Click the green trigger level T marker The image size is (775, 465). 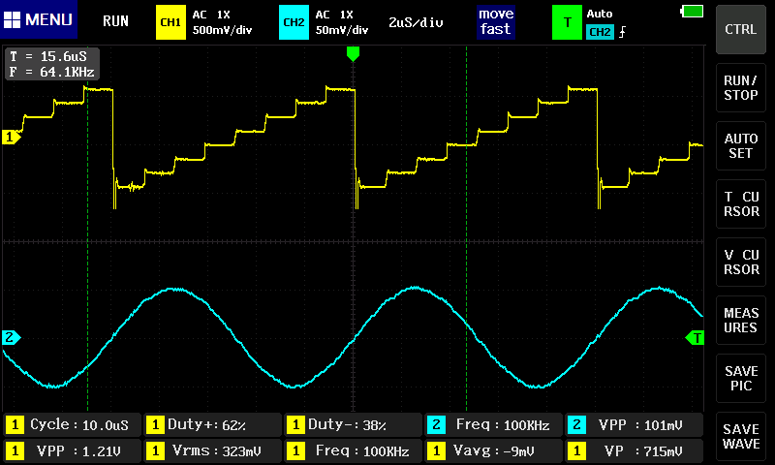click(x=695, y=337)
